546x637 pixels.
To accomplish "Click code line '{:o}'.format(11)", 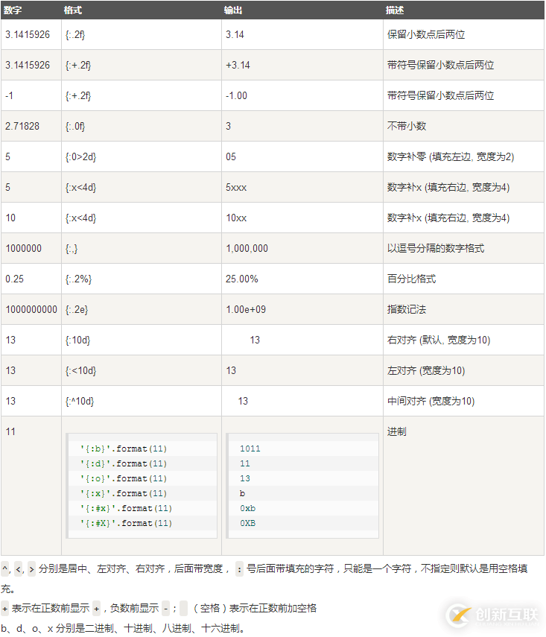I will (124, 478).
